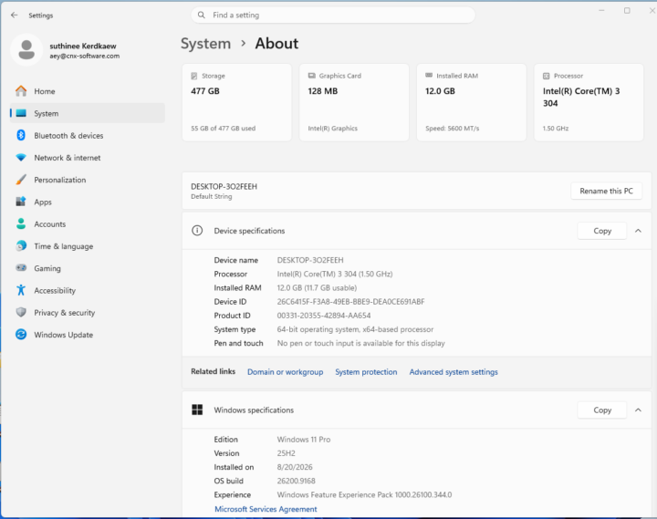Click the Bluetooth icon in sidebar
This screenshot has width=657, height=519.
[21, 135]
